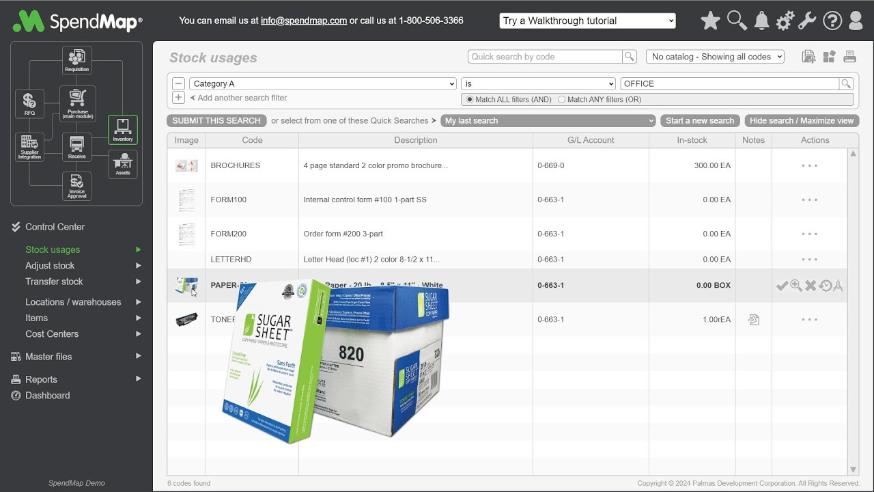Click the dashboard widgets icon near printer

pos(829,57)
